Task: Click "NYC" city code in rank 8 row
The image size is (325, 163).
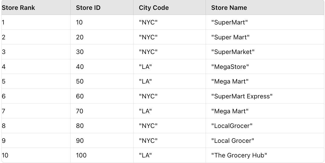Action: pos(148,126)
